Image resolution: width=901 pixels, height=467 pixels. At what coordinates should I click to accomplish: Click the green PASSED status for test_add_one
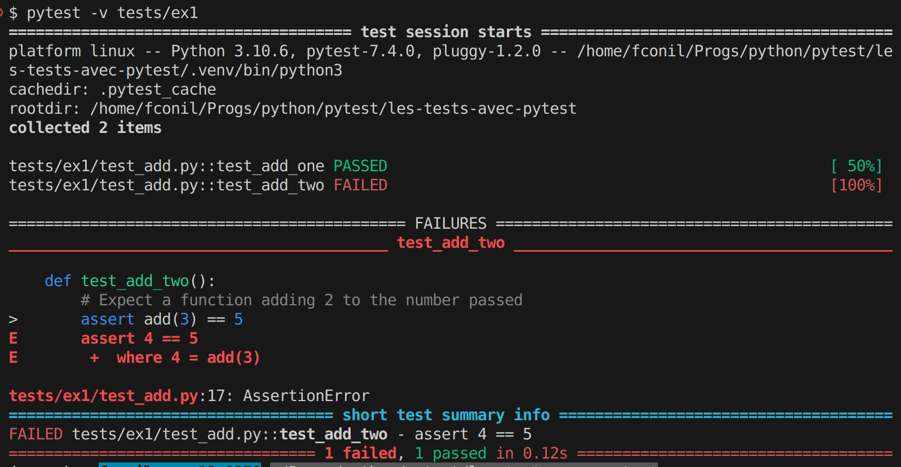(x=360, y=166)
